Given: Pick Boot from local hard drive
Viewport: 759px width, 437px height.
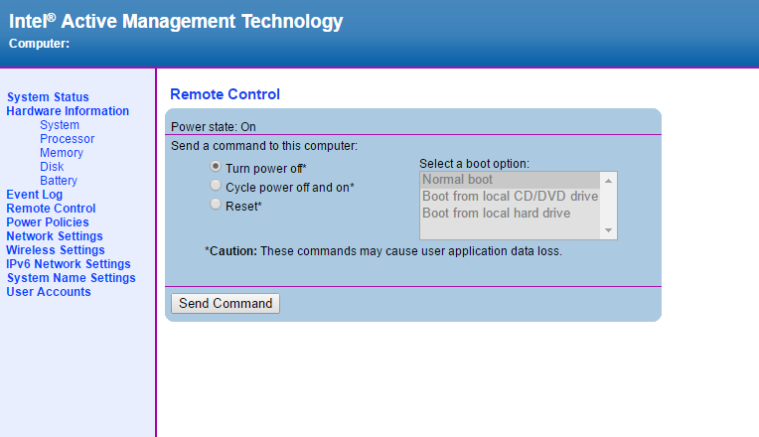Looking at the screenshot, I should pyautogui.click(x=511, y=214).
